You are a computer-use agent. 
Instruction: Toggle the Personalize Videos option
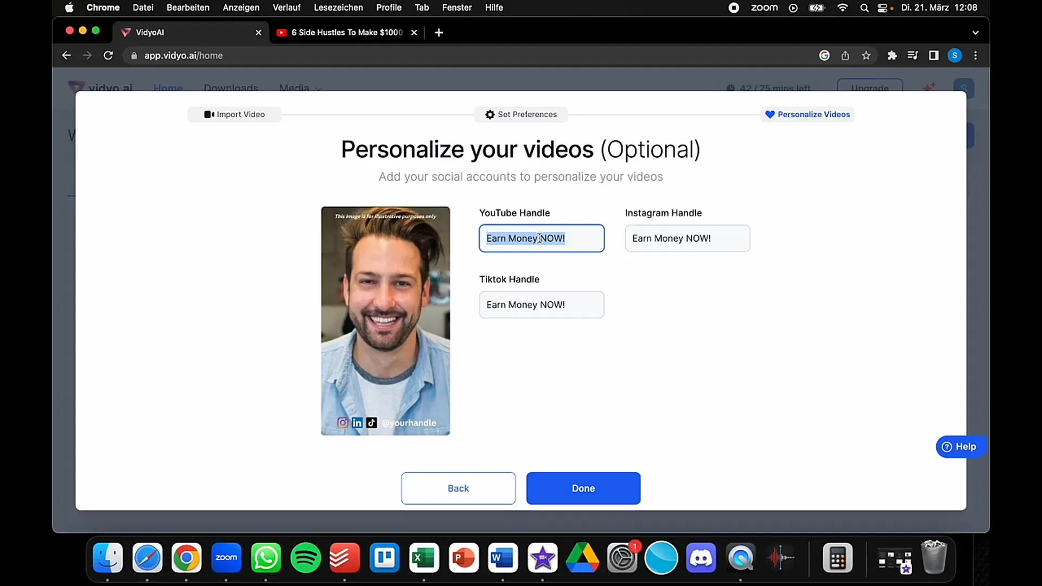point(806,114)
